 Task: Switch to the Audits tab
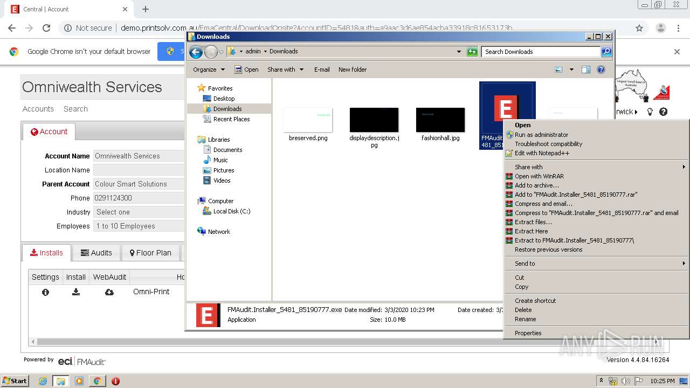96,253
